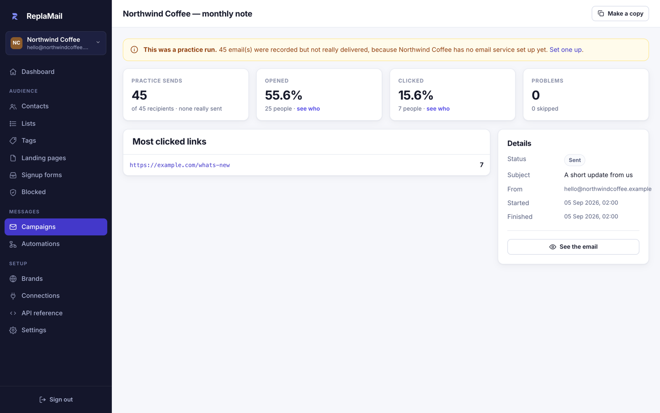Expand the Northwind Coffee brand switcher chevron
This screenshot has width=660, height=413.
tap(98, 43)
